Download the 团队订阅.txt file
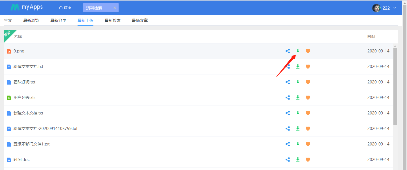The image size is (407, 170). point(298,82)
